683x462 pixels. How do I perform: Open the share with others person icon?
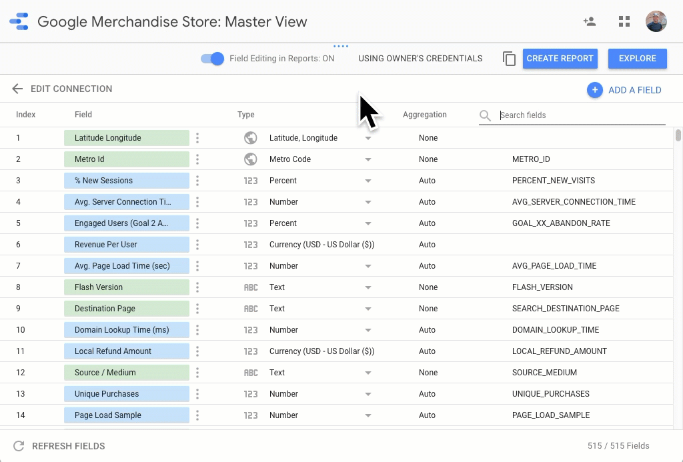(x=590, y=21)
